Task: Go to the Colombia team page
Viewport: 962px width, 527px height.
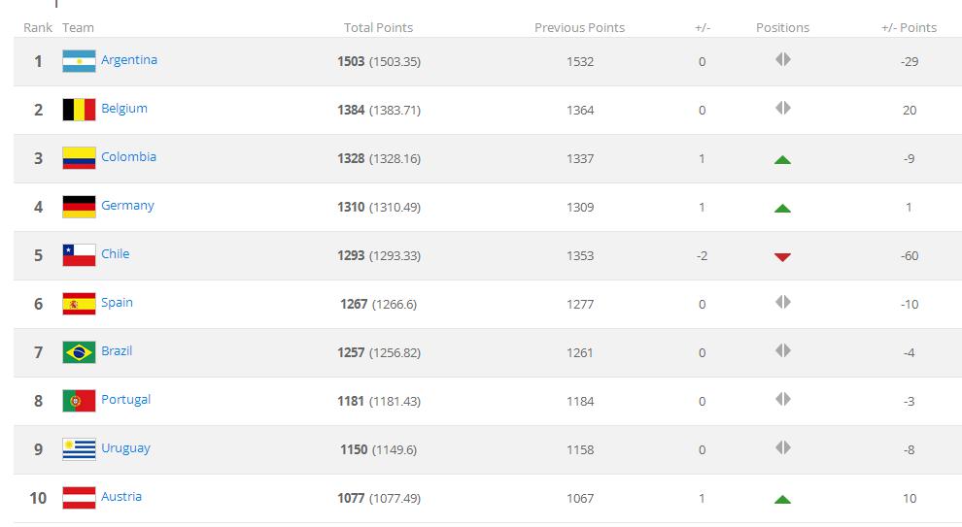Action: tap(128, 157)
